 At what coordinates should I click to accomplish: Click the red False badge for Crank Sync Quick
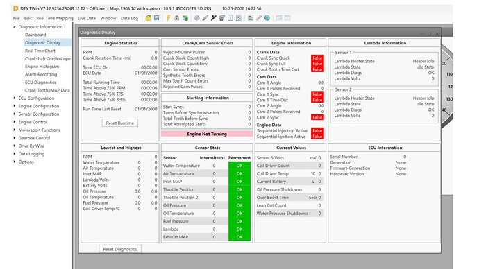pyautogui.click(x=317, y=58)
